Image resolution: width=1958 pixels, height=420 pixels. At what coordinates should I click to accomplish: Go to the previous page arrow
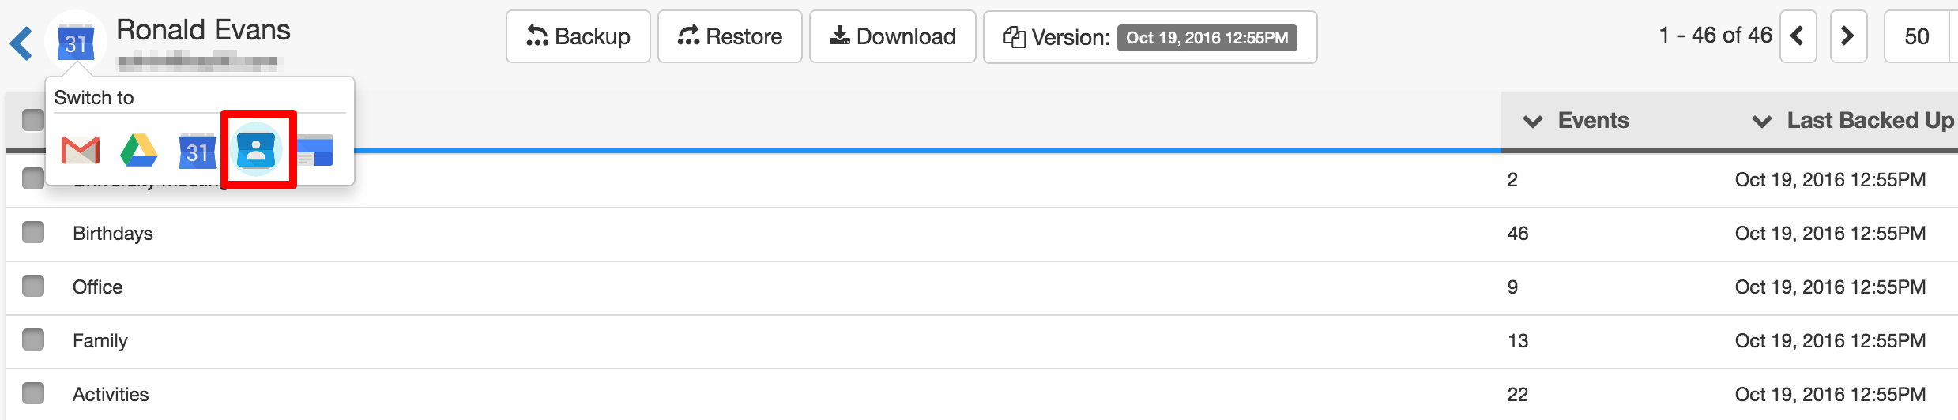1798,36
